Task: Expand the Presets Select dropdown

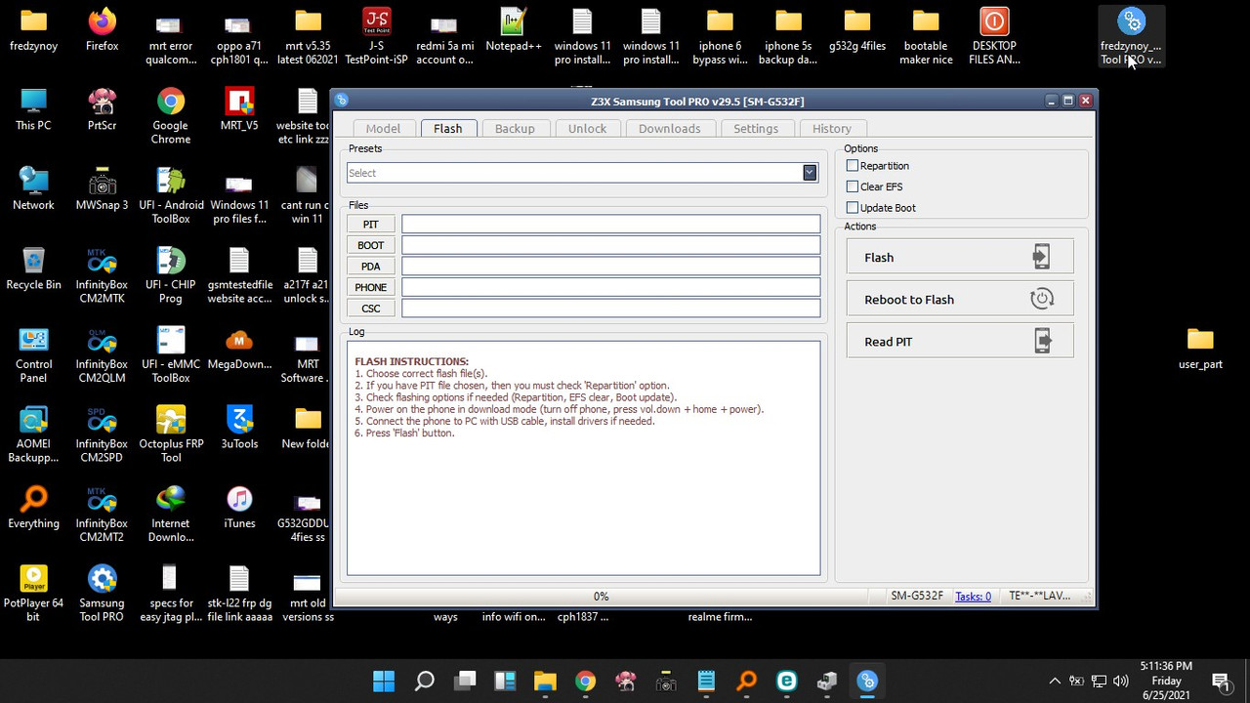Action: click(x=810, y=173)
